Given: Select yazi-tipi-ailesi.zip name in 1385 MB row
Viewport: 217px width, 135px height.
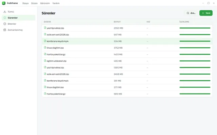Looking at the screenshot, I should tap(55, 67).
